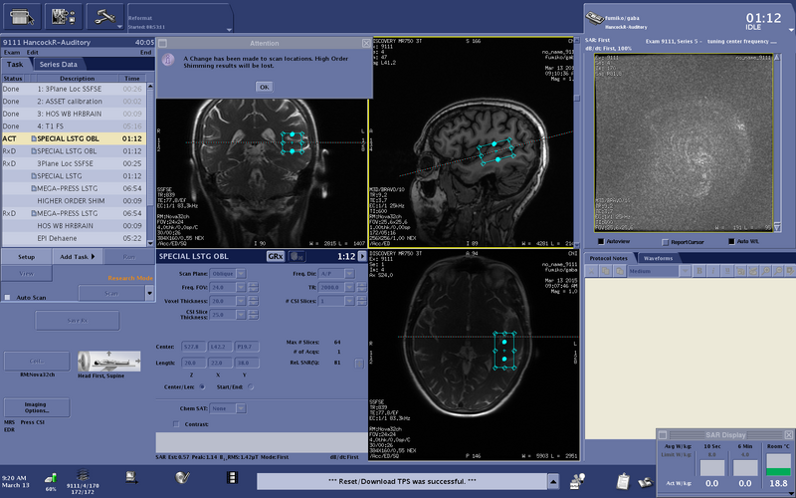Screen dimensions: 796x498
Task: Click the Rel. SNR(%) square button
Action: 359,364
